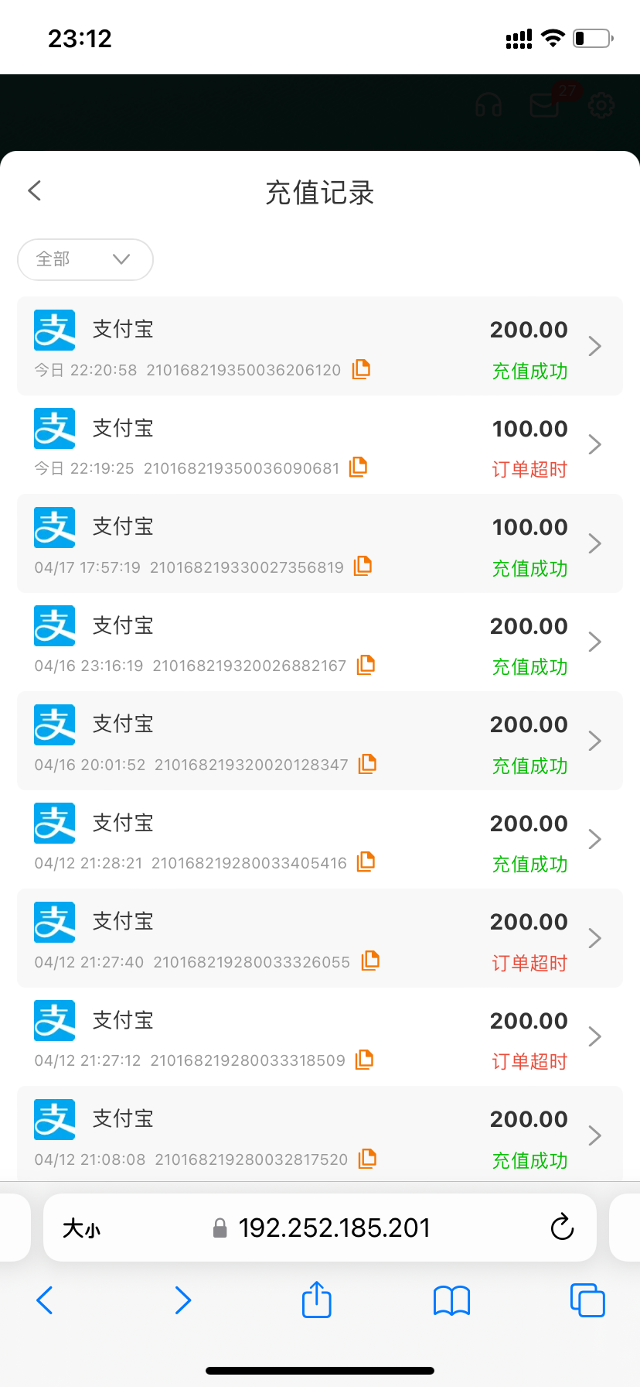Copy order number 210168219280033318509

point(364,1060)
